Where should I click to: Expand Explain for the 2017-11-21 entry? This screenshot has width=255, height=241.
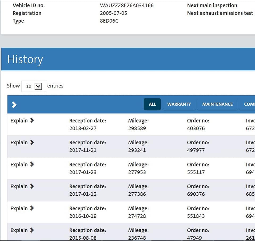[22, 142]
